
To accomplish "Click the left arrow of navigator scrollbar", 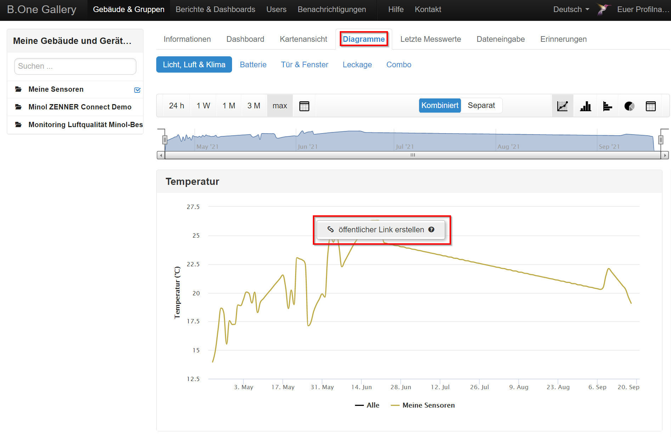I will click(x=161, y=155).
